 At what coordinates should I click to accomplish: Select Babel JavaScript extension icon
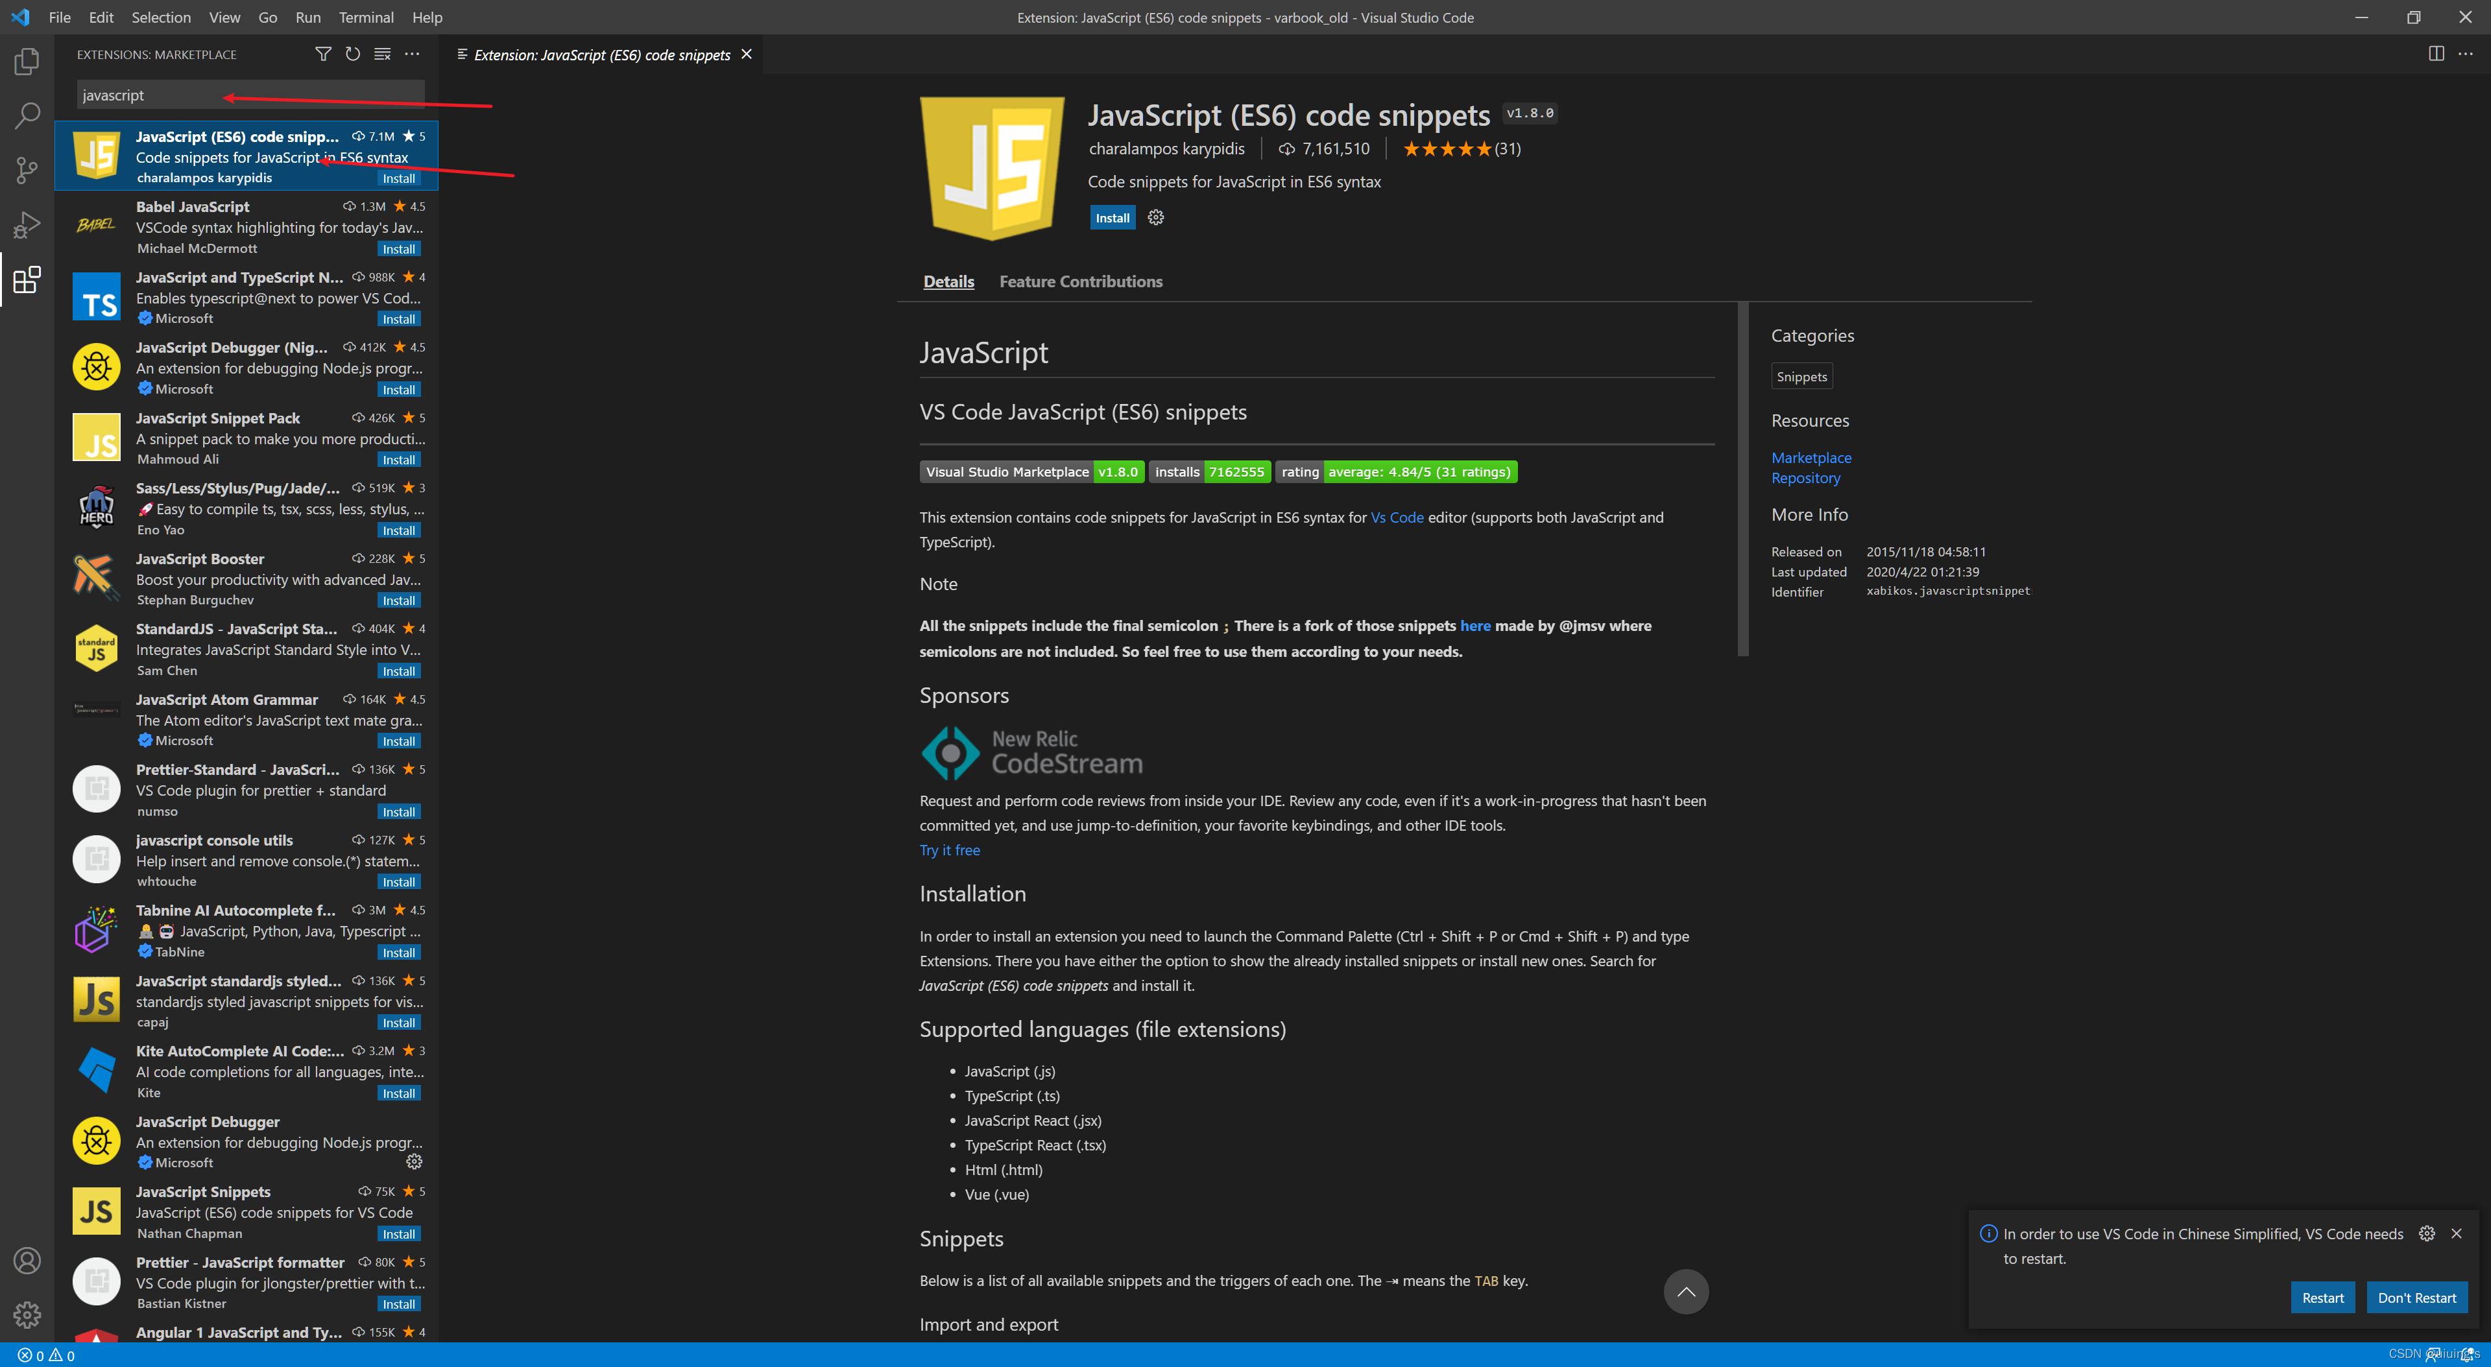tap(96, 225)
